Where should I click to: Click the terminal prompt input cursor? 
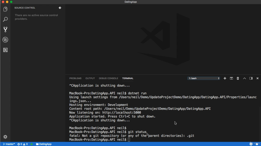pos(129,139)
